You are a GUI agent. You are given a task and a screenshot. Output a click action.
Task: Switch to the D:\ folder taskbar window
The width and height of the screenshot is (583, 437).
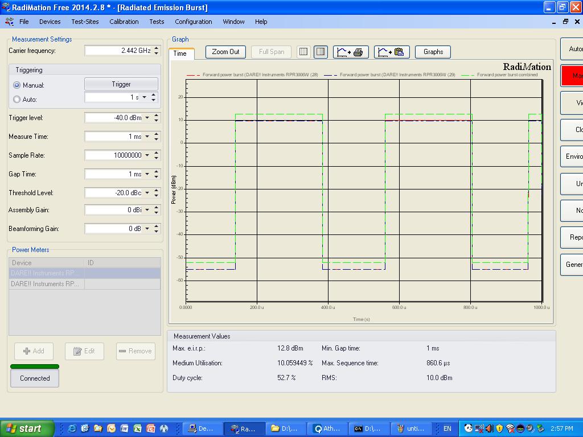click(x=286, y=428)
